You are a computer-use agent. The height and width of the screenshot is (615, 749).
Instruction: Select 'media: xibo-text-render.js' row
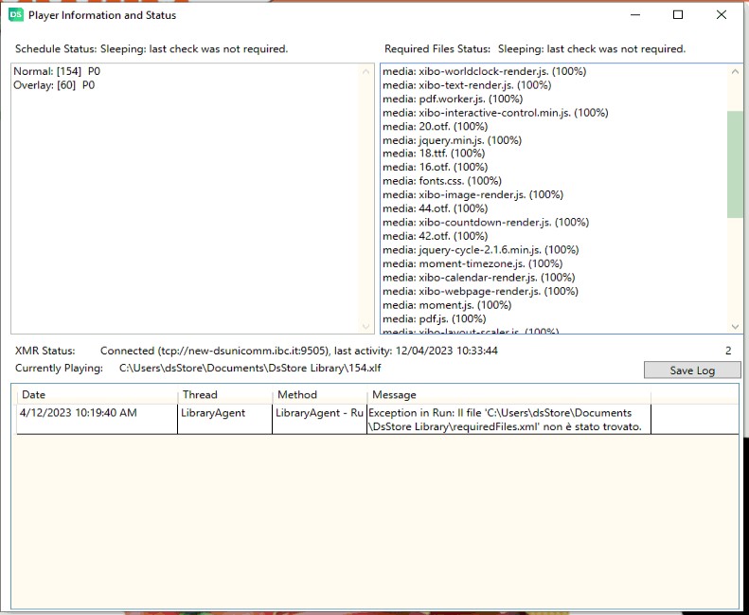(467, 85)
